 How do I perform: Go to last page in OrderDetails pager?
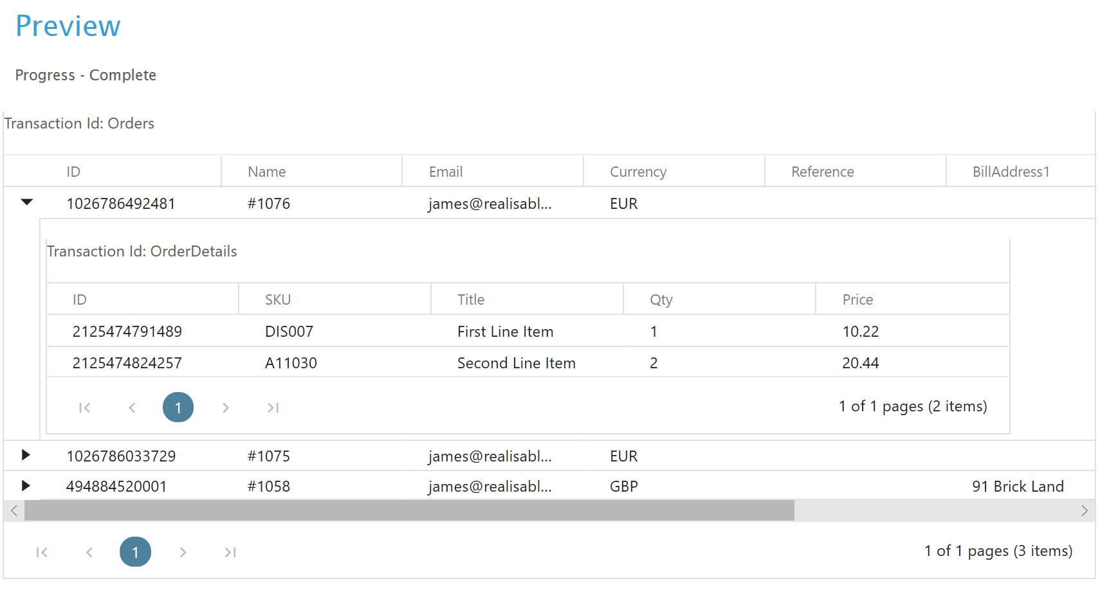tap(273, 407)
